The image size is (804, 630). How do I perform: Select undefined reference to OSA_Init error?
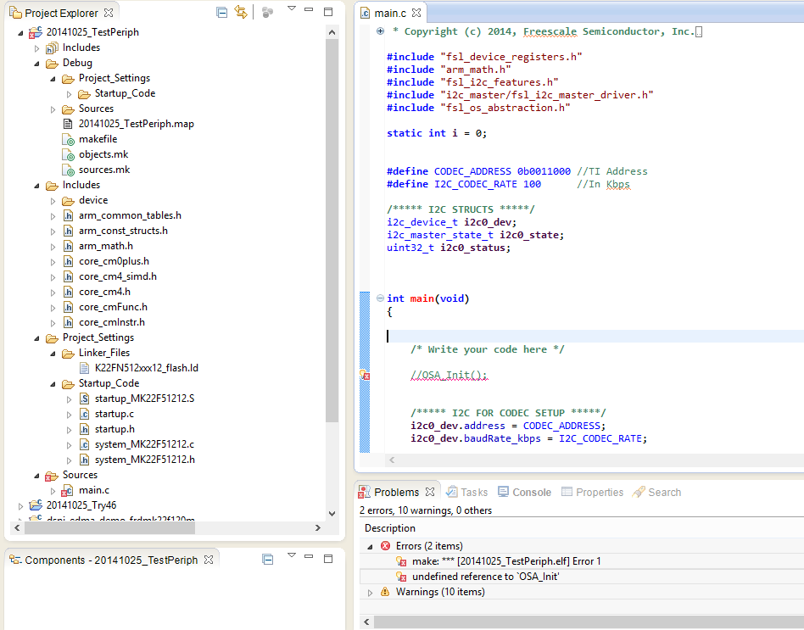point(486,577)
